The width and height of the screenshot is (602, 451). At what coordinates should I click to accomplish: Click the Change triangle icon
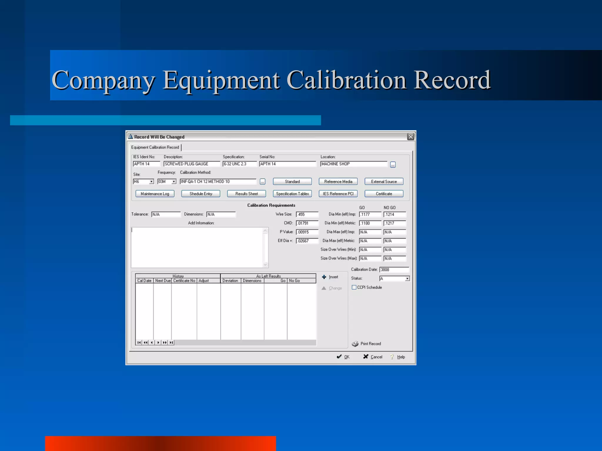pyautogui.click(x=324, y=288)
